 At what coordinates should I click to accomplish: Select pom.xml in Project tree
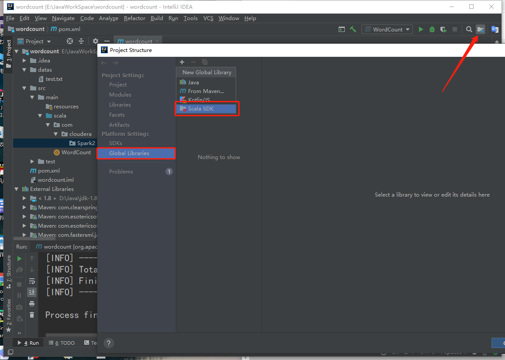[48, 171]
